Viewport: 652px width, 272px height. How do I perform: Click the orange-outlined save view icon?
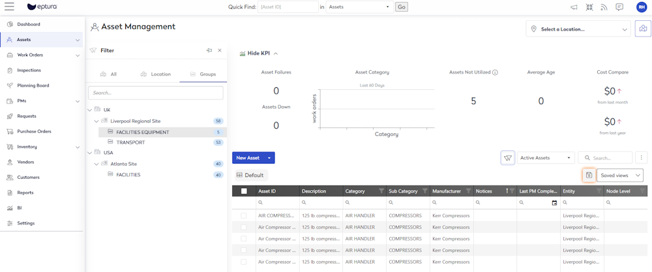(589, 175)
